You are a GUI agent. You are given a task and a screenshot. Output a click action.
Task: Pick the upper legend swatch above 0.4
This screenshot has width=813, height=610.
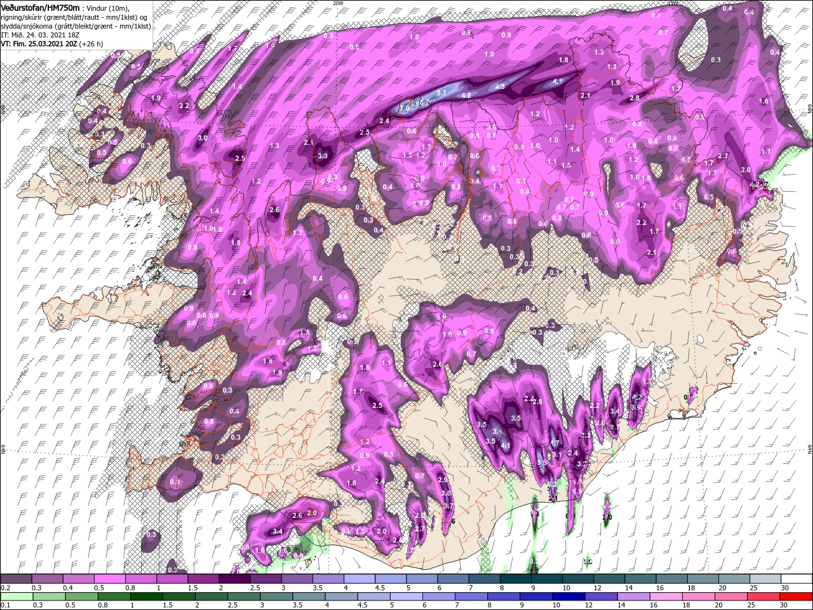79,579
